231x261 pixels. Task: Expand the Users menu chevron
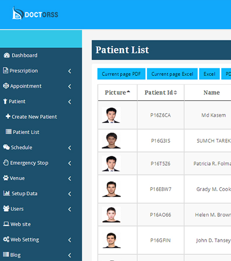(x=70, y=209)
